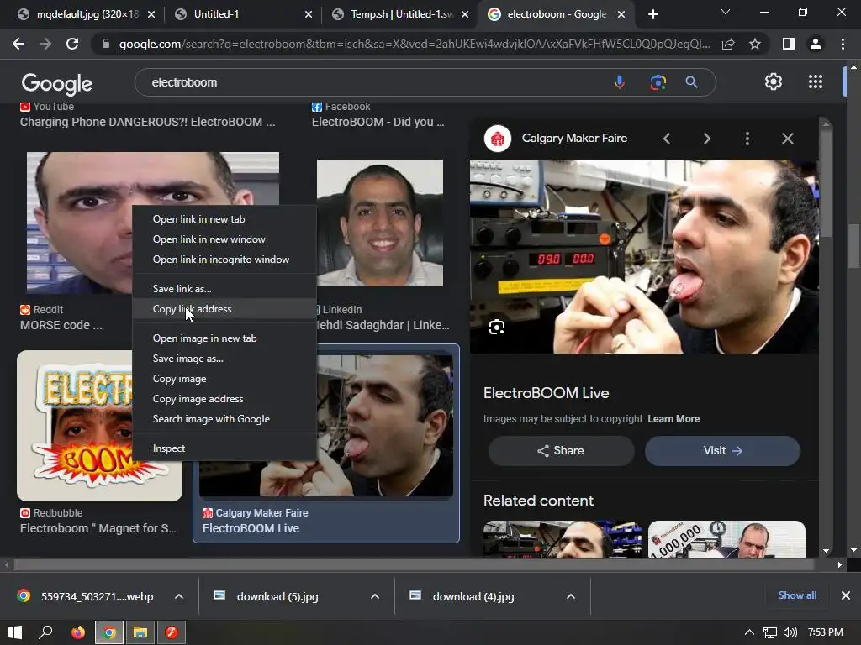Reload the current page

[x=72, y=44]
